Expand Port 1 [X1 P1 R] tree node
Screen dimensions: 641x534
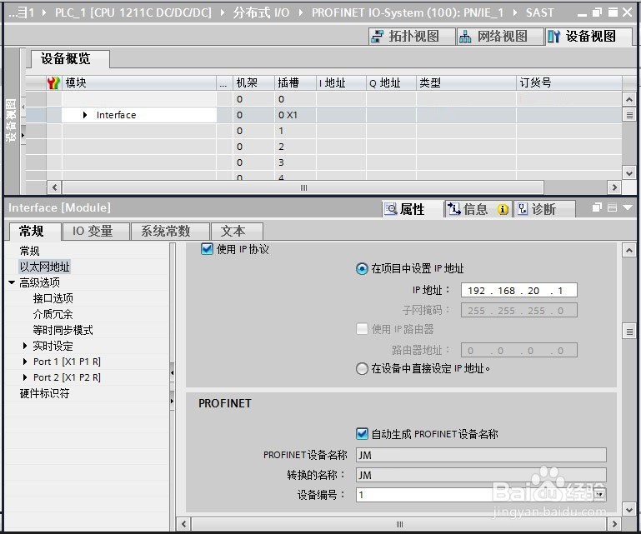[x=25, y=362]
